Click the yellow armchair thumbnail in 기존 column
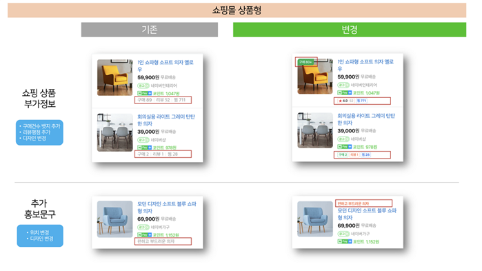The image size is (482, 271). coord(115,77)
